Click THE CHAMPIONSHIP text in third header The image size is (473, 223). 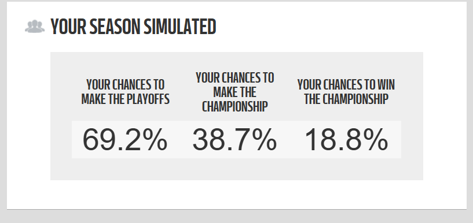coord(346,99)
